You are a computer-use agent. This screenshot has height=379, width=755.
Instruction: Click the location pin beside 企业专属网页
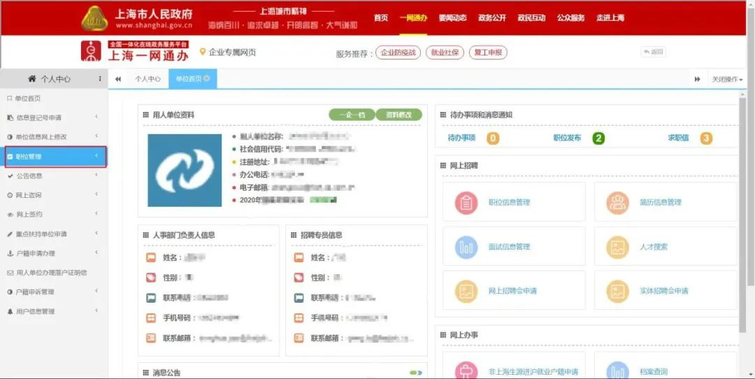coord(203,52)
